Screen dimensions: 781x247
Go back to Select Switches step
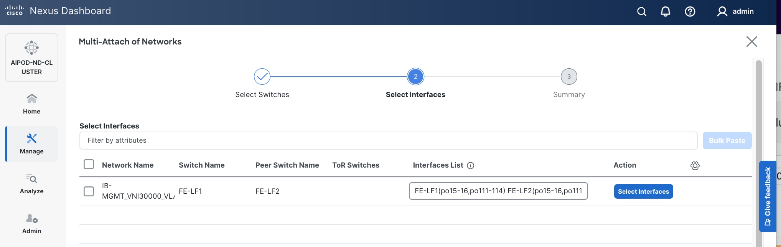(262, 77)
